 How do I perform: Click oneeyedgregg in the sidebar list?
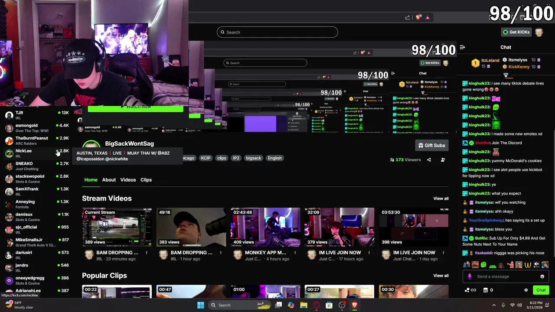tap(37, 280)
